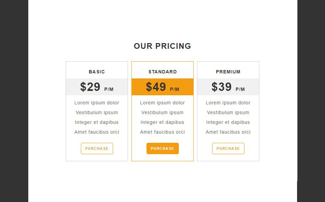Click 'Integer et dapibus' in Basic card
325x202 pixels.
pyautogui.click(x=97, y=122)
